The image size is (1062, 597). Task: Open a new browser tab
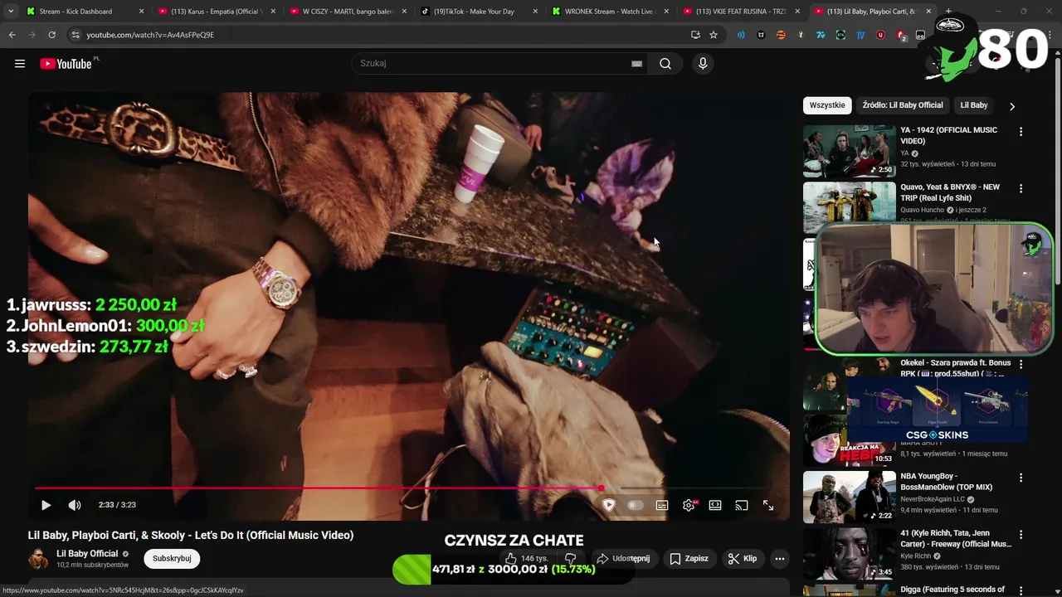(x=948, y=12)
